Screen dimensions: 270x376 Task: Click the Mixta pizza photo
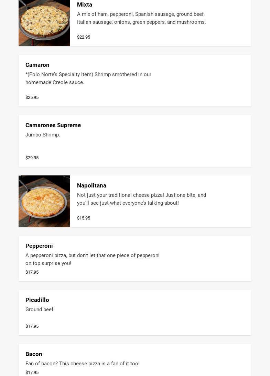[x=44, y=23]
